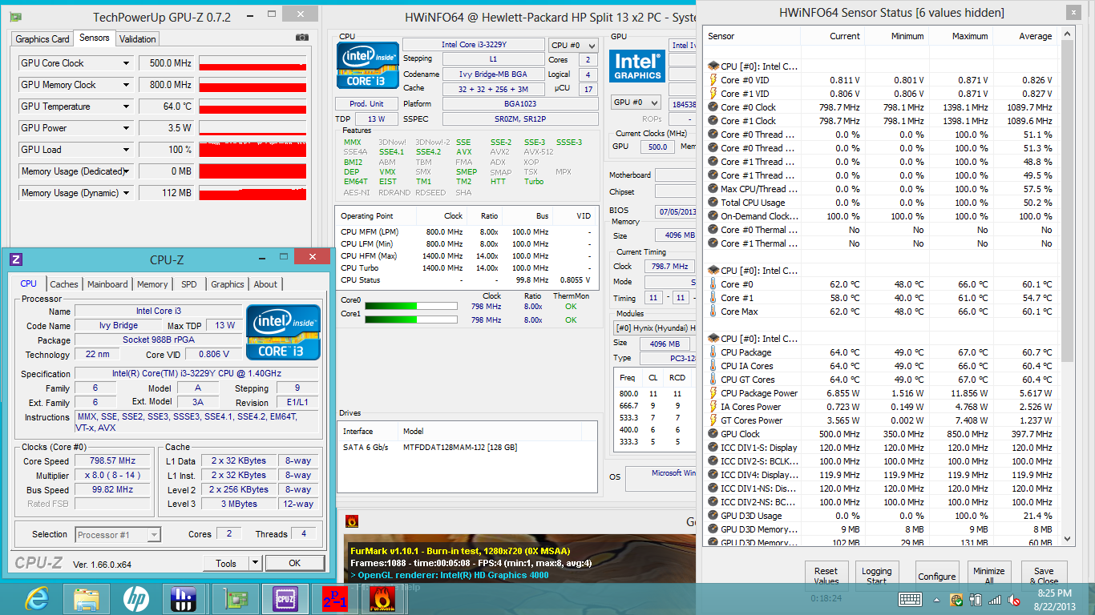
Task: Open the Prime95 taskbar icon
Action: click(x=334, y=598)
